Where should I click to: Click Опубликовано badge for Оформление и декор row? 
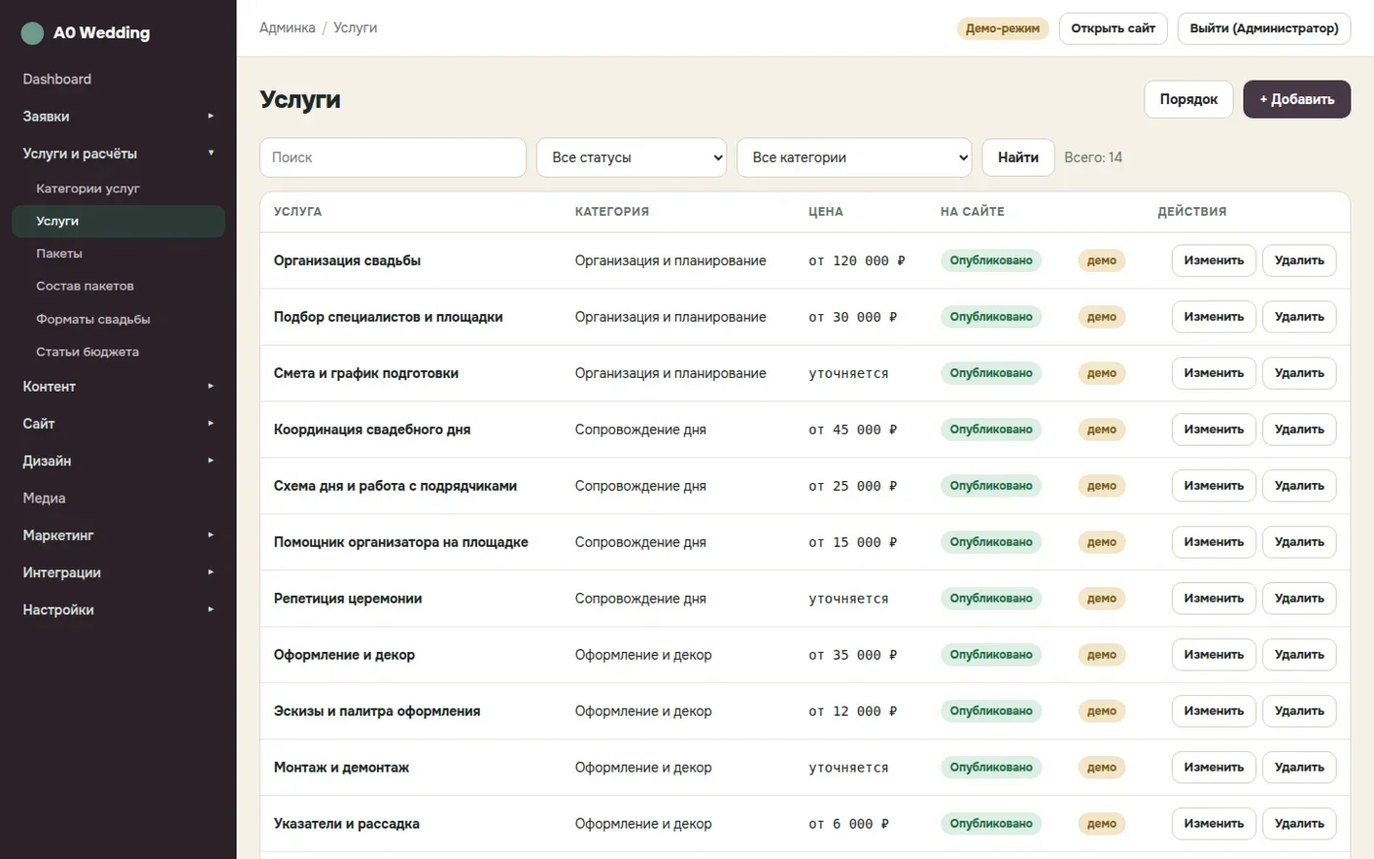pyautogui.click(x=991, y=655)
